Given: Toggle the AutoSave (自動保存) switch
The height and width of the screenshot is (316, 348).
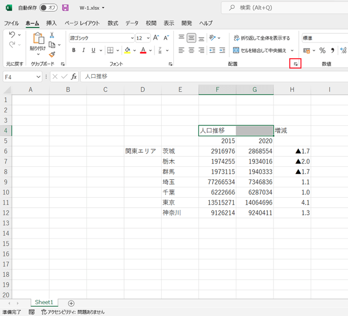Looking at the screenshot, I should (x=48, y=8).
